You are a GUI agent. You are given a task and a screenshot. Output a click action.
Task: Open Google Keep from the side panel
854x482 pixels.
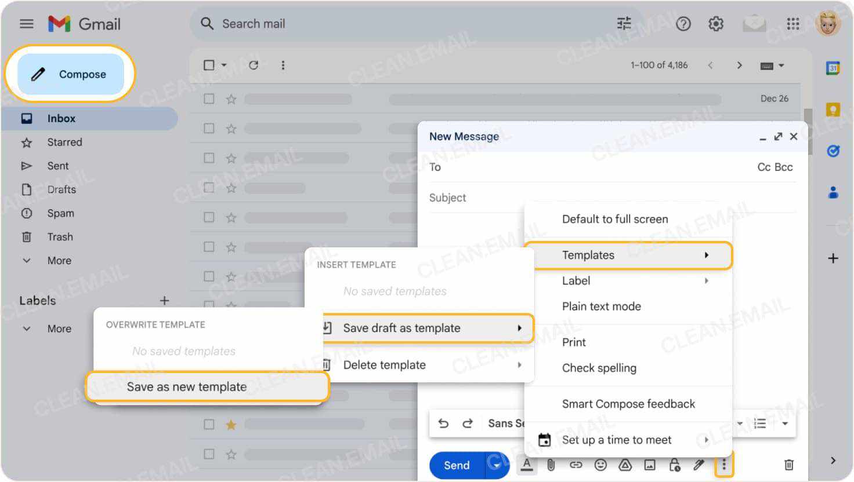coord(833,109)
